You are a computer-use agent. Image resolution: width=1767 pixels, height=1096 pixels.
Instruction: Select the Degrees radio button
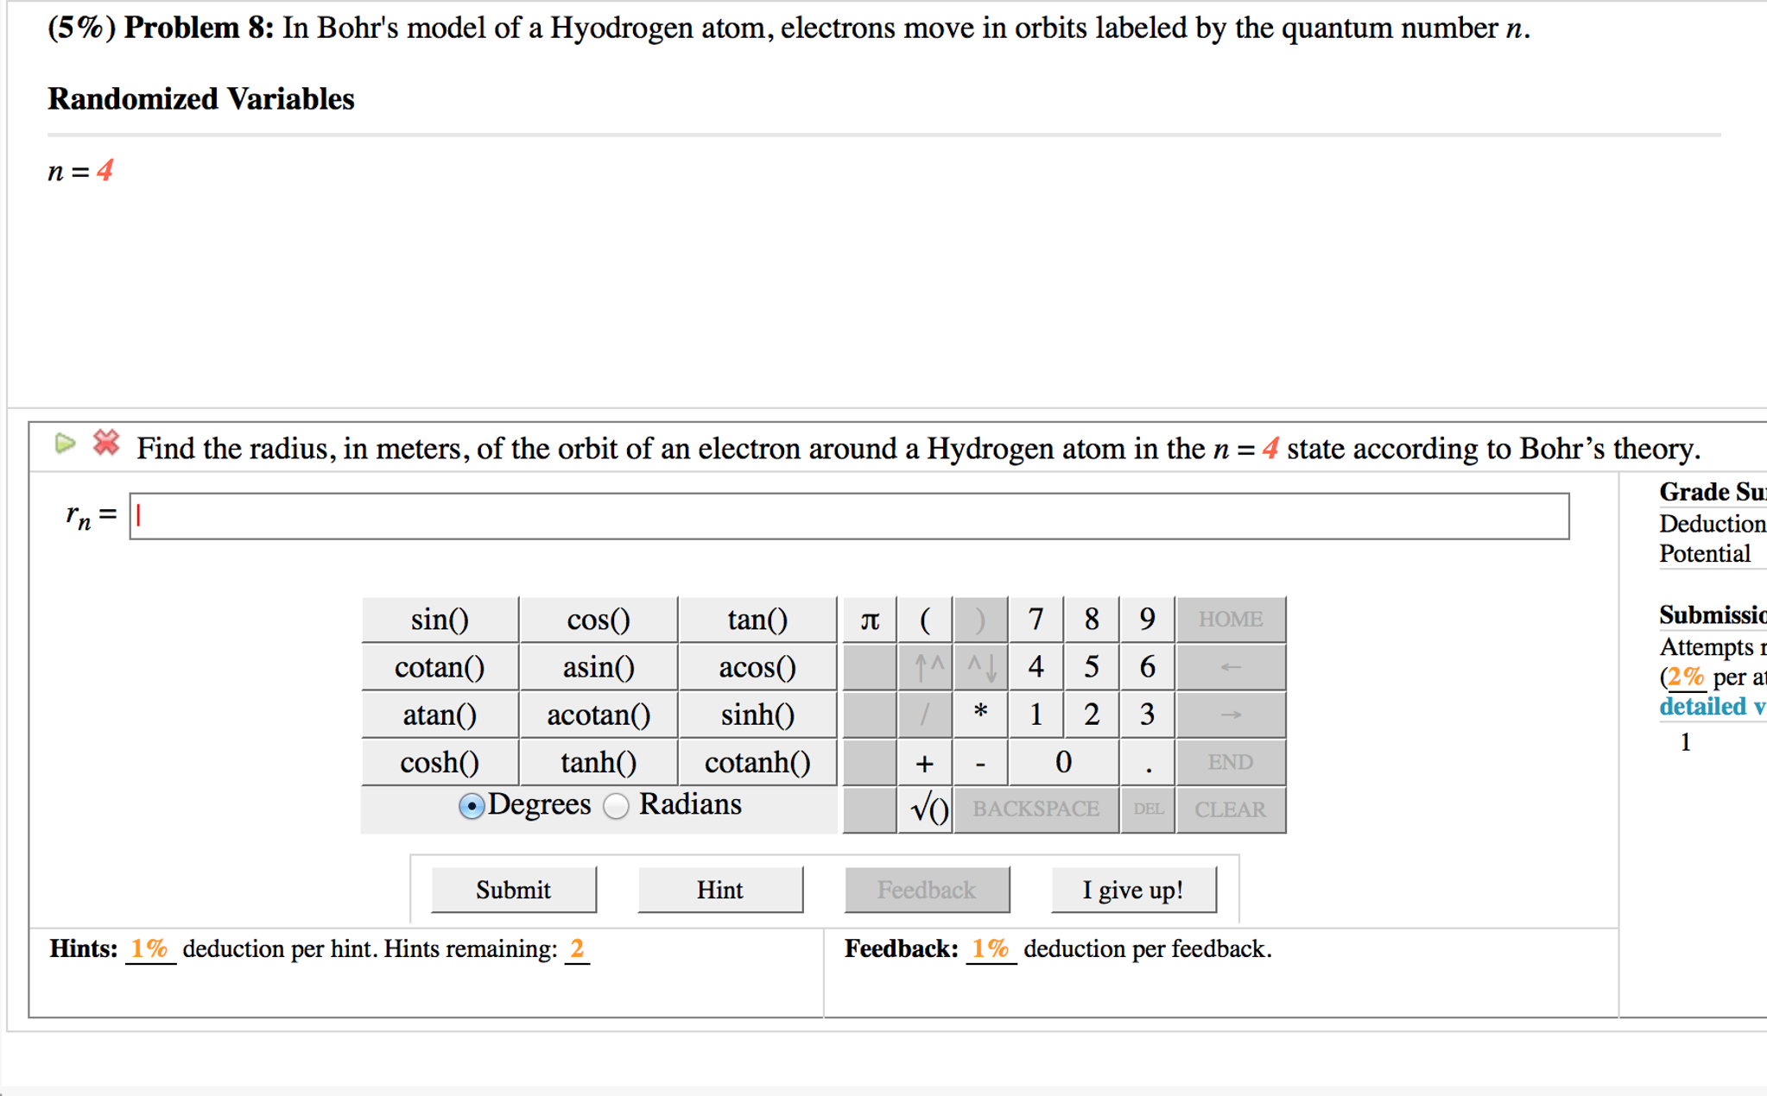pos(471,806)
